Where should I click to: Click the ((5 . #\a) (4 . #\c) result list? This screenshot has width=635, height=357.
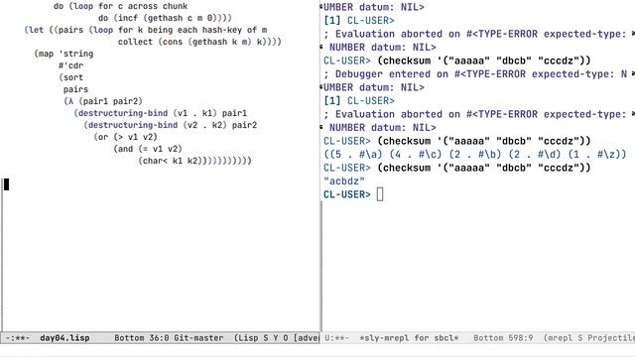point(475,155)
